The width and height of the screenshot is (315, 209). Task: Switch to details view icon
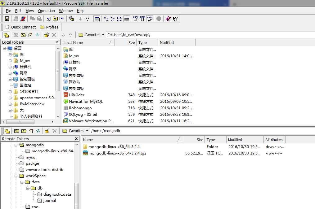pos(127,19)
